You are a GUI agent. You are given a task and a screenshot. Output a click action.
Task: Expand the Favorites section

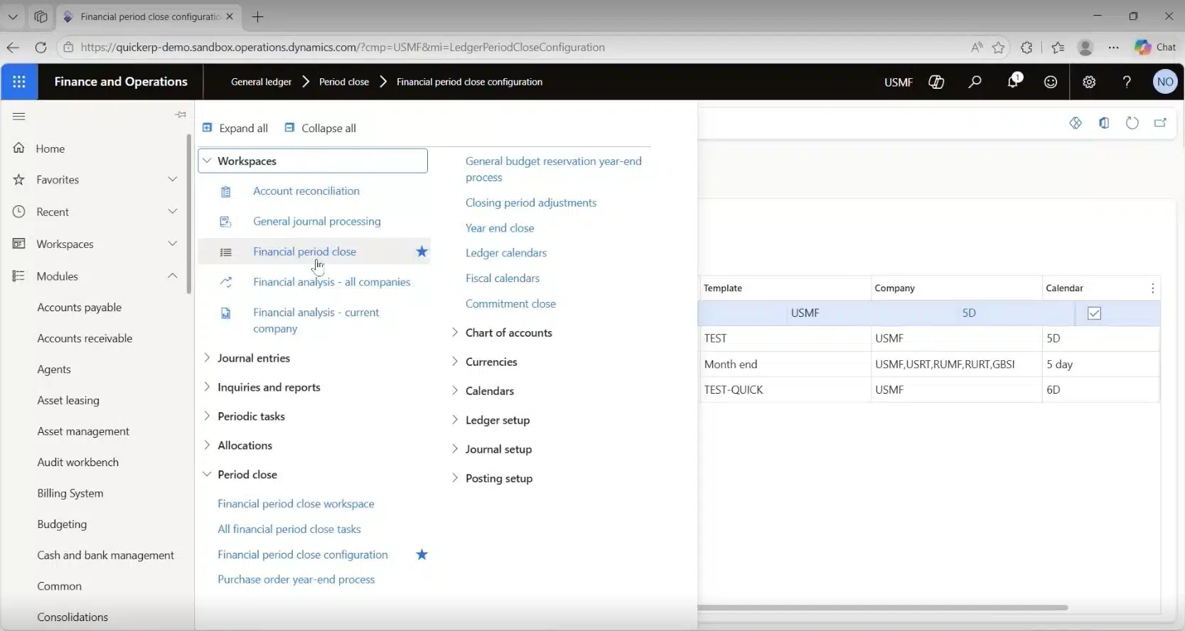coord(172,179)
